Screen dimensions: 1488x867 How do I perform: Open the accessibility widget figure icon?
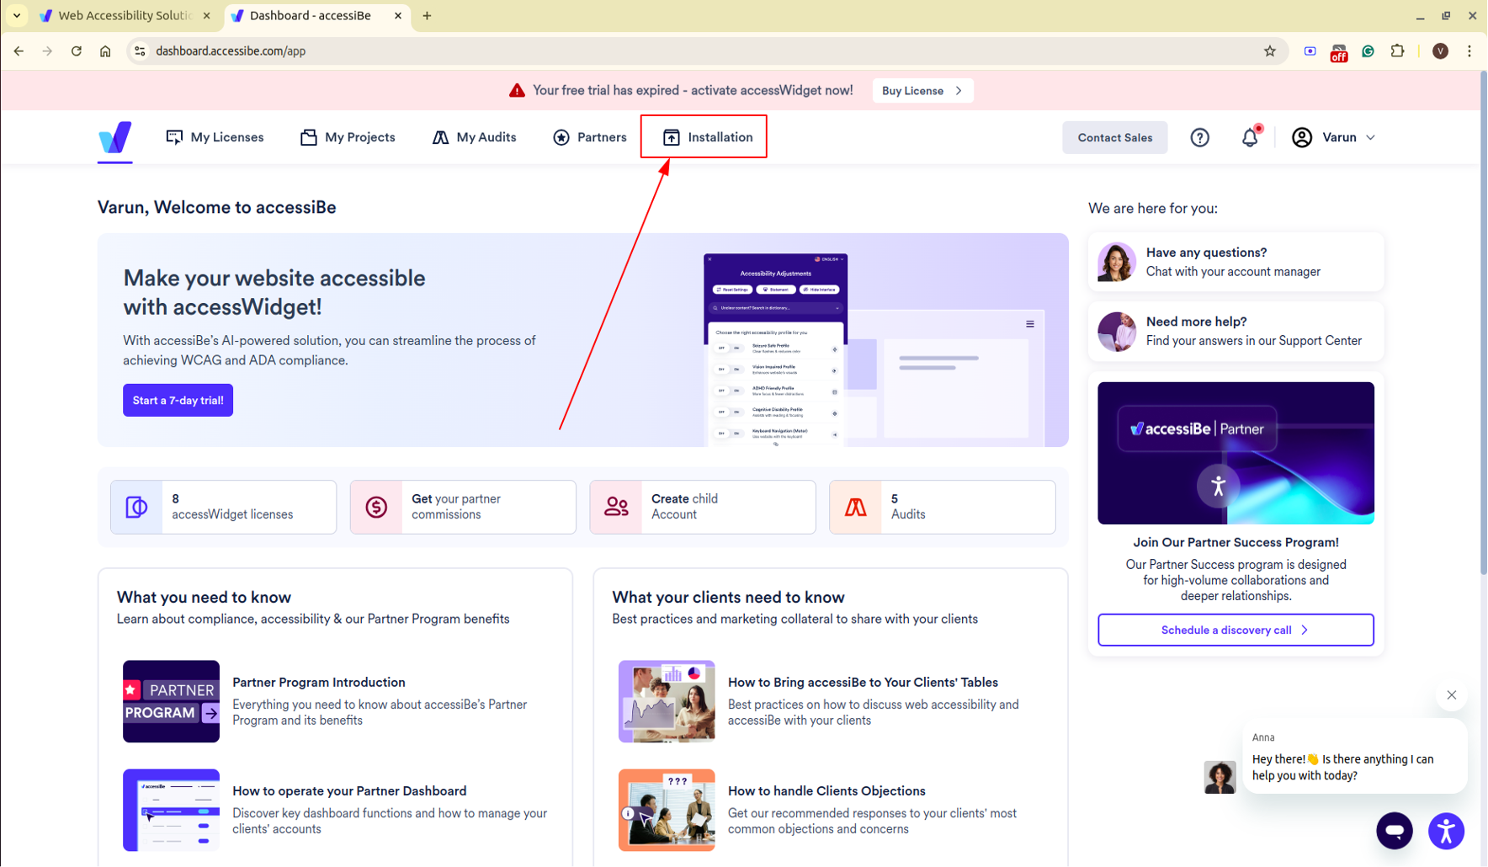pos(1446,831)
